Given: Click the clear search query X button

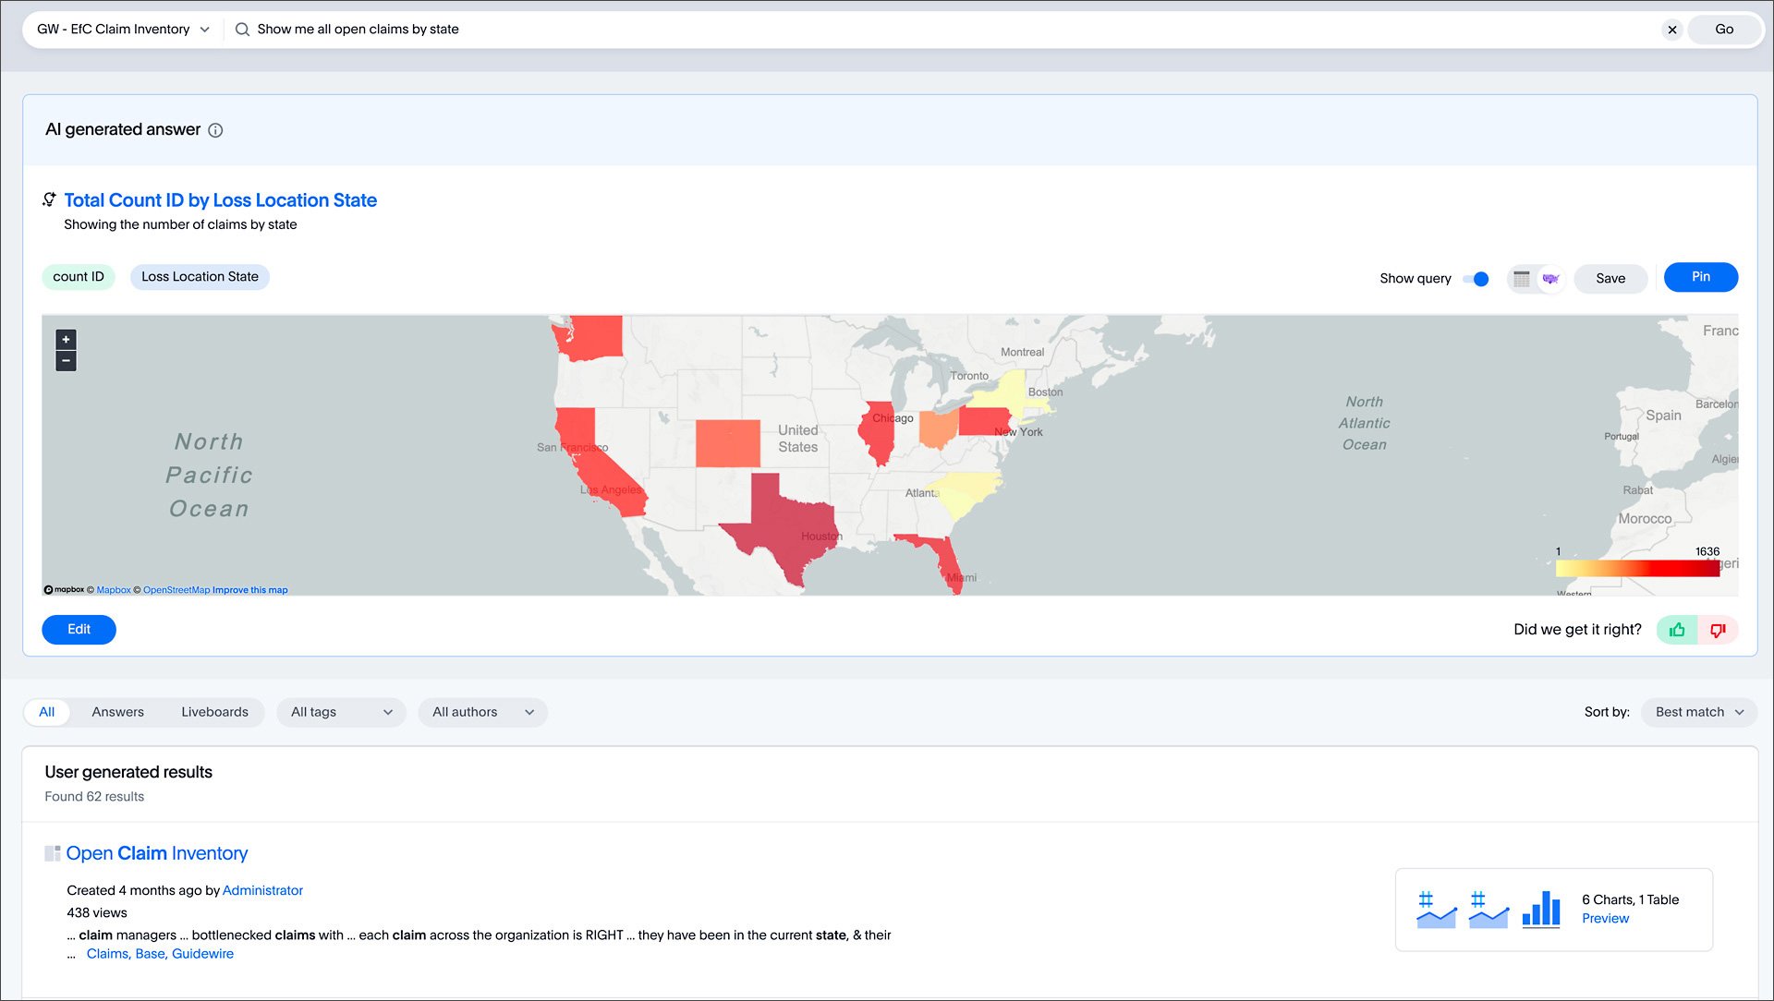Looking at the screenshot, I should pos(1671,30).
